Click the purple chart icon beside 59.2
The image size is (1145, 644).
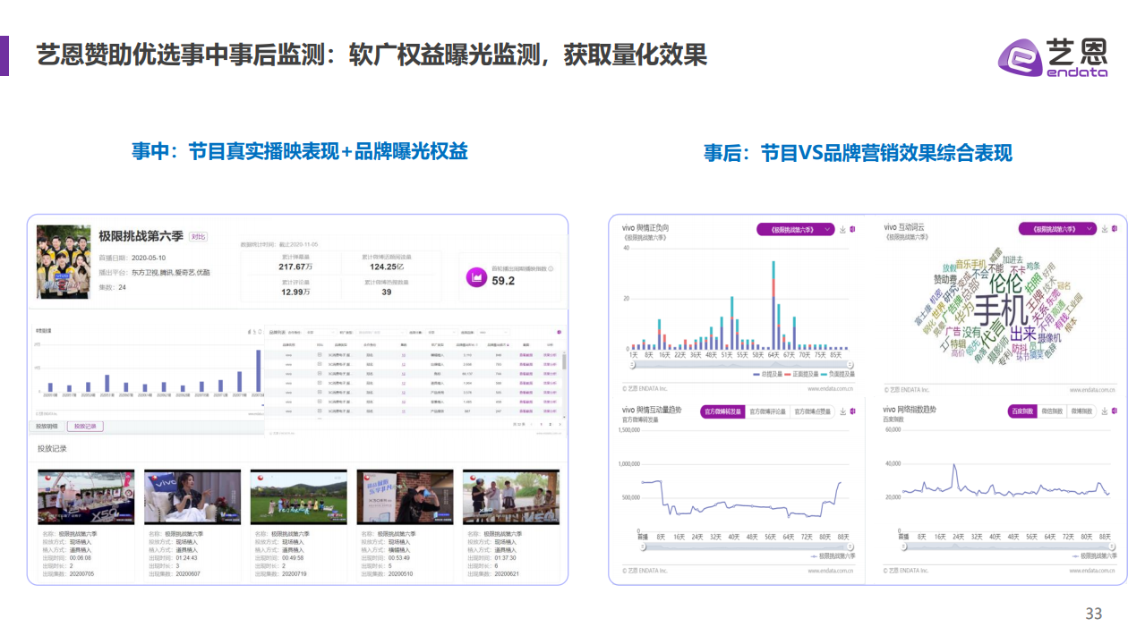coord(476,279)
